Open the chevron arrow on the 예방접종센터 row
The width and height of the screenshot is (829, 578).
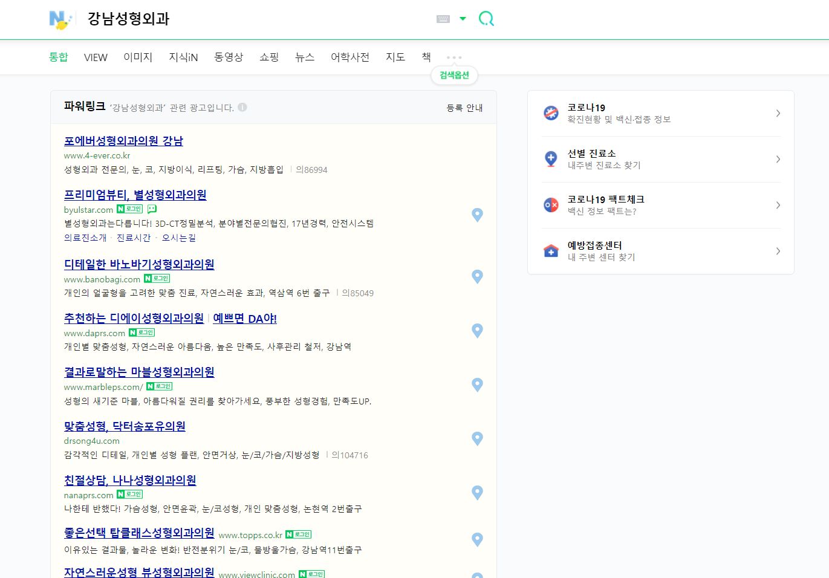coord(778,251)
